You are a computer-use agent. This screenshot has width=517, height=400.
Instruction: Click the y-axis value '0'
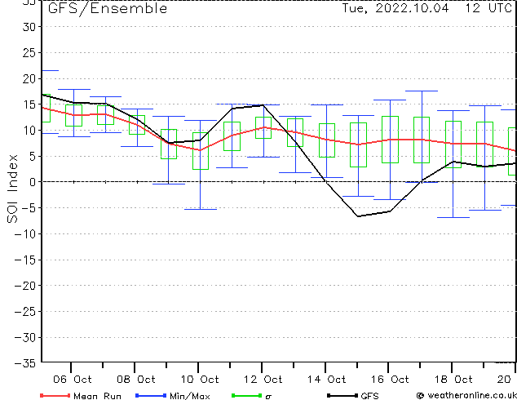pyautogui.click(x=33, y=182)
